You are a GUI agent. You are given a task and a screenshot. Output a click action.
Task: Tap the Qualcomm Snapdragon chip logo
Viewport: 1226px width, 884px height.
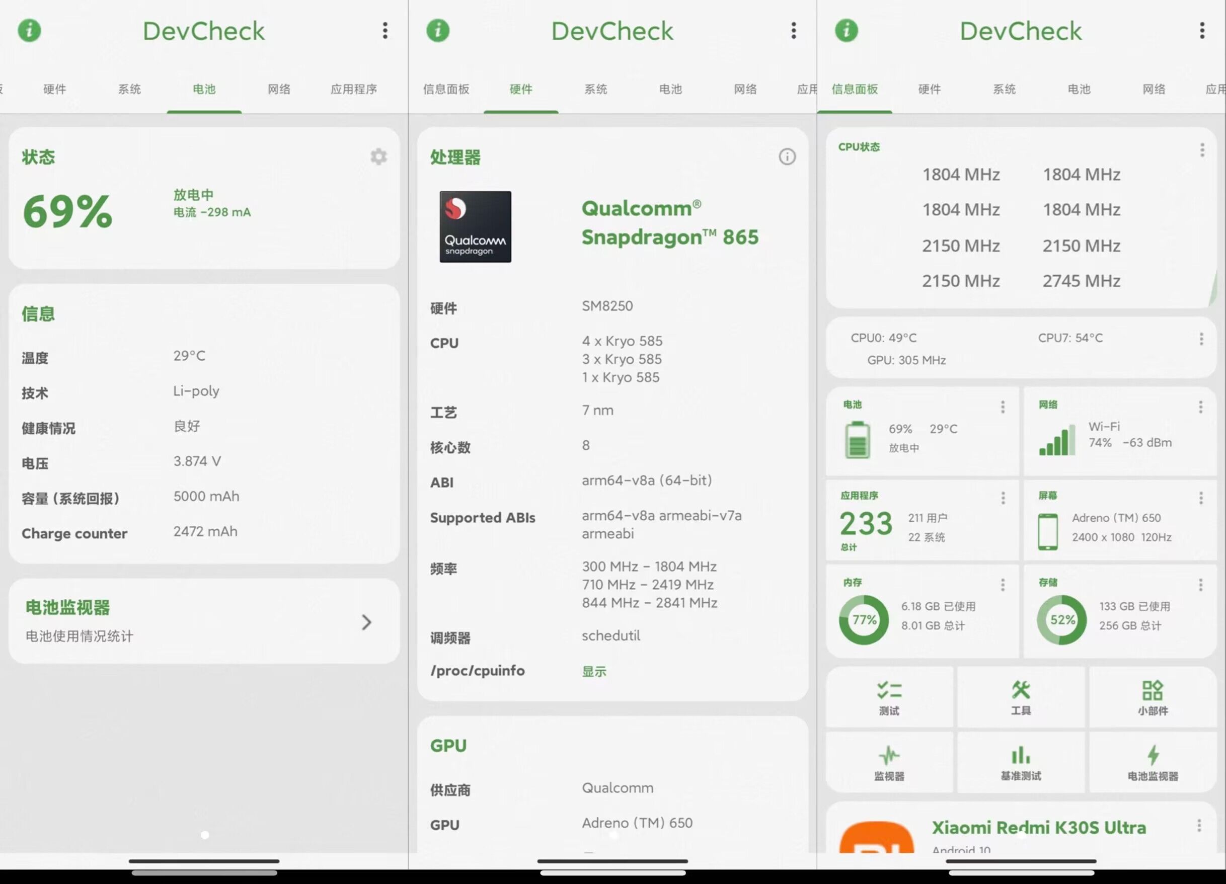tap(475, 227)
